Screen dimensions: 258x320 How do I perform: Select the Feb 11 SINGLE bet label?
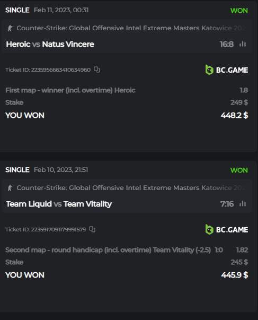17,10
